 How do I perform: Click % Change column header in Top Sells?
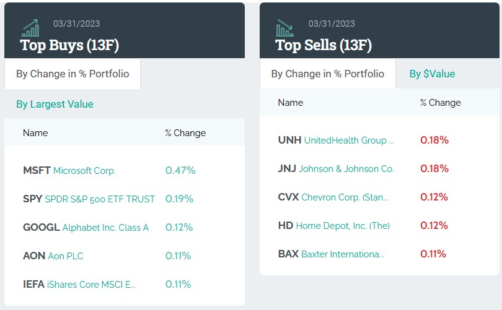(x=440, y=103)
